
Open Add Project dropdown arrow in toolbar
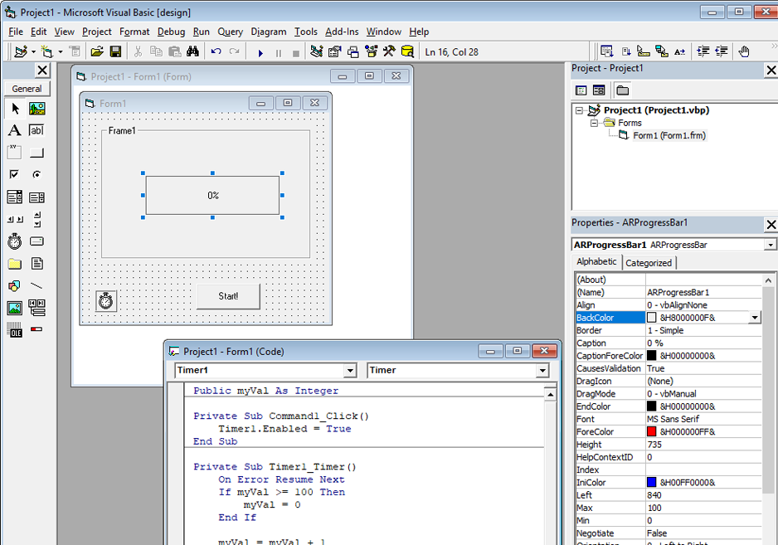(x=33, y=51)
